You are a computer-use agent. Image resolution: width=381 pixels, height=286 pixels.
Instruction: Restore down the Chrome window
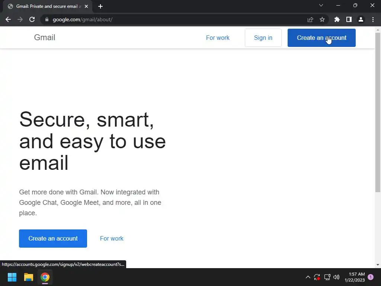355,5
